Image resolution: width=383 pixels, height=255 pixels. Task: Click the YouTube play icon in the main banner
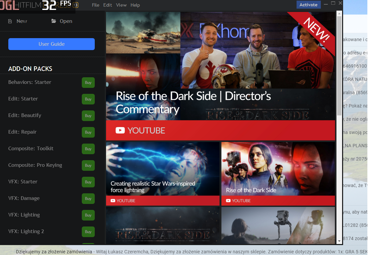[x=120, y=131]
